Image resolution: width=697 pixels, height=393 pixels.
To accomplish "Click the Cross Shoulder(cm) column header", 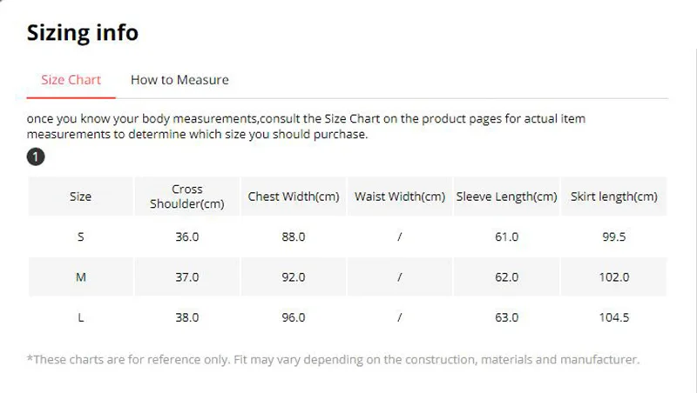I will [x=187, y=196].
